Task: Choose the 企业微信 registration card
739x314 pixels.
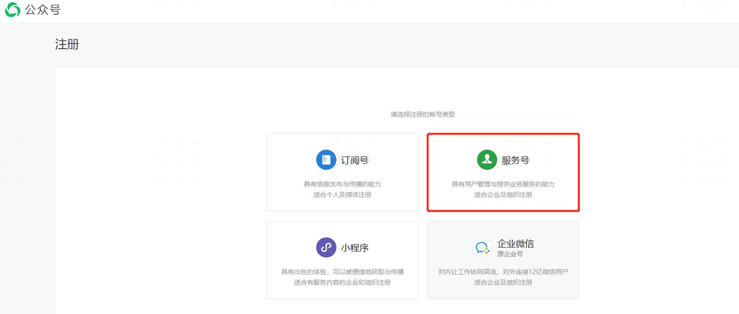Action: tap(503, 260)
